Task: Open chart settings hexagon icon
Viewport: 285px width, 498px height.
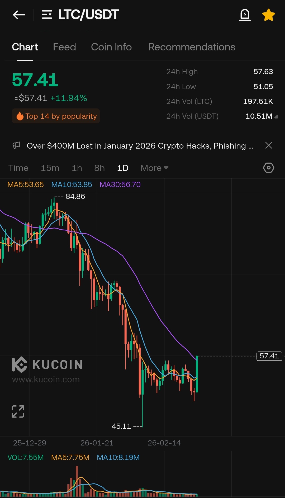Action: tap(269, 168)
